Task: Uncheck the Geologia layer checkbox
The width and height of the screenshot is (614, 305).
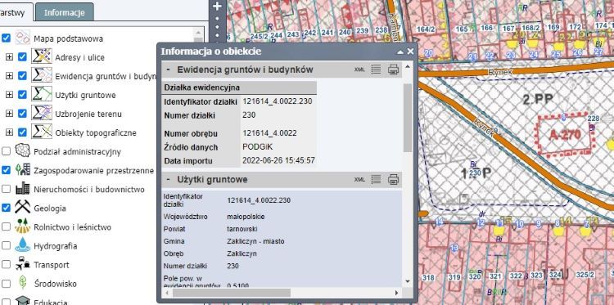Action: (x=6, y=208)
